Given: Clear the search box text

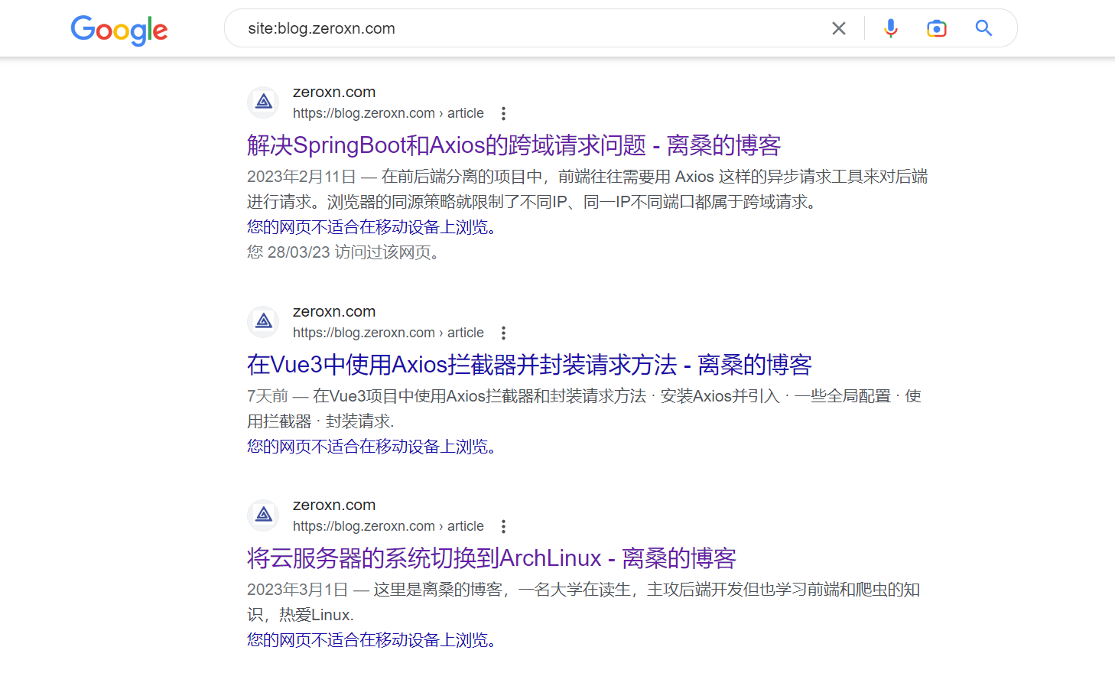Looking at the screenshot, I should tap(838, 28).
